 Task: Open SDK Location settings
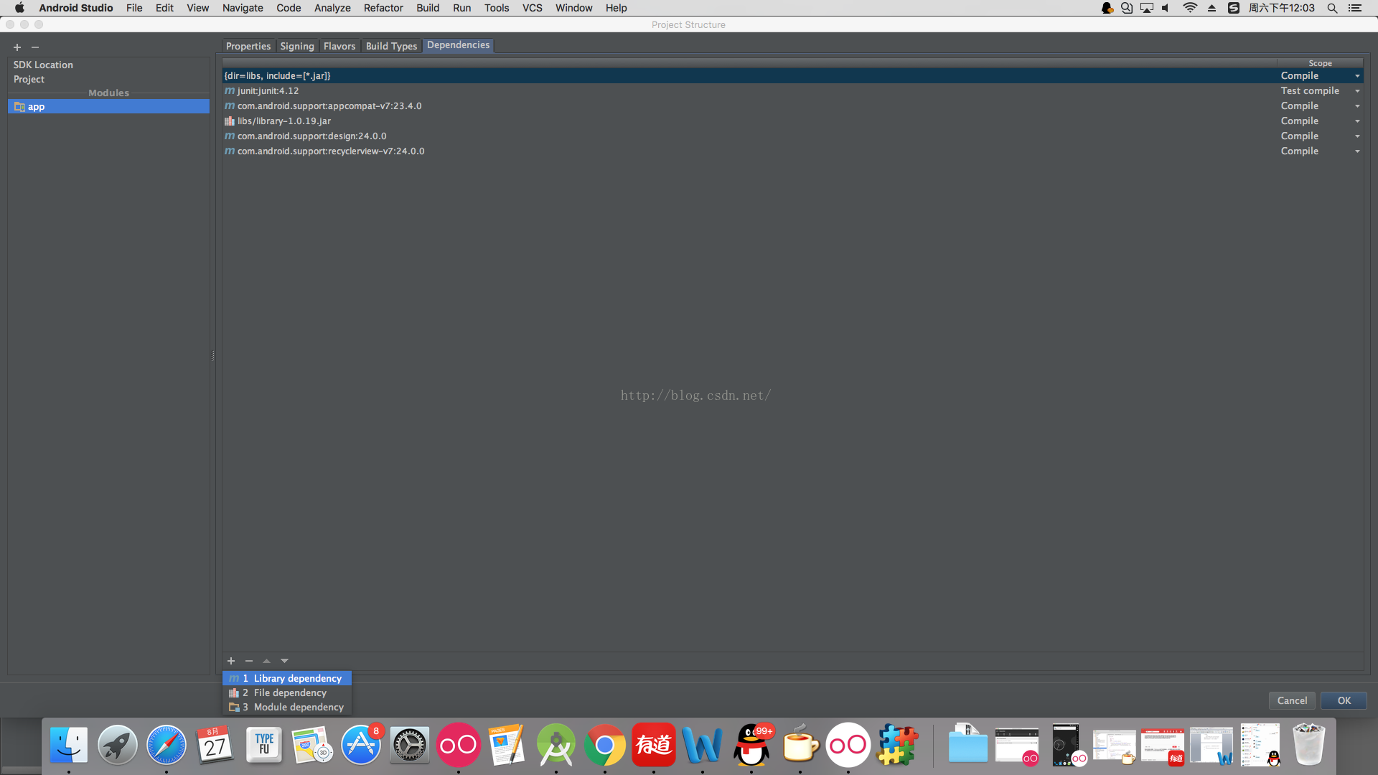tap(43, 65)
